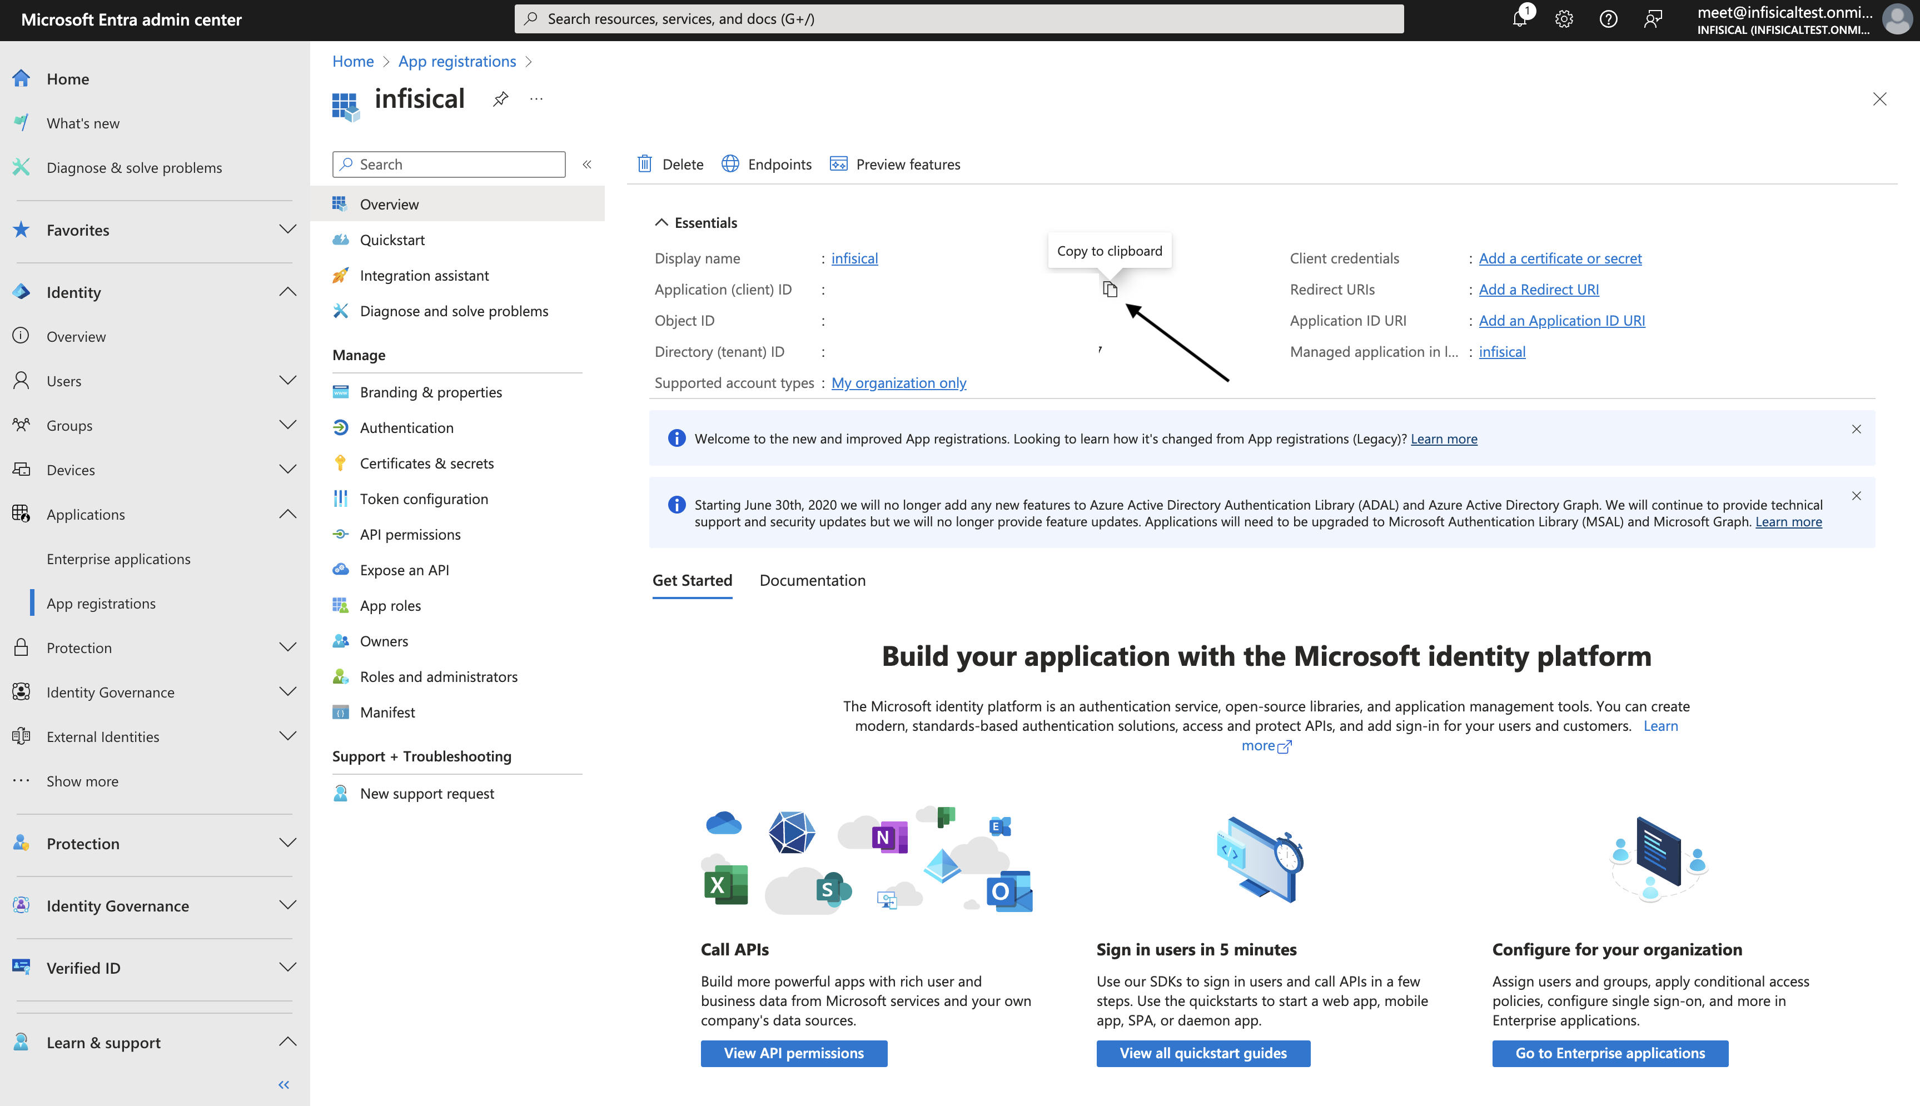This screenshot has width=1920, height=1106.
Task: Switch to the Documentation tab
Action: pos(812,580)
